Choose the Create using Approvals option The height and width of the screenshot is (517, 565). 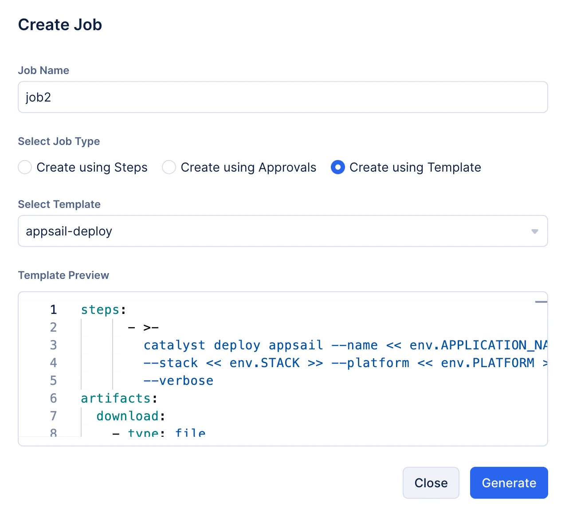(x=169, y=167)
